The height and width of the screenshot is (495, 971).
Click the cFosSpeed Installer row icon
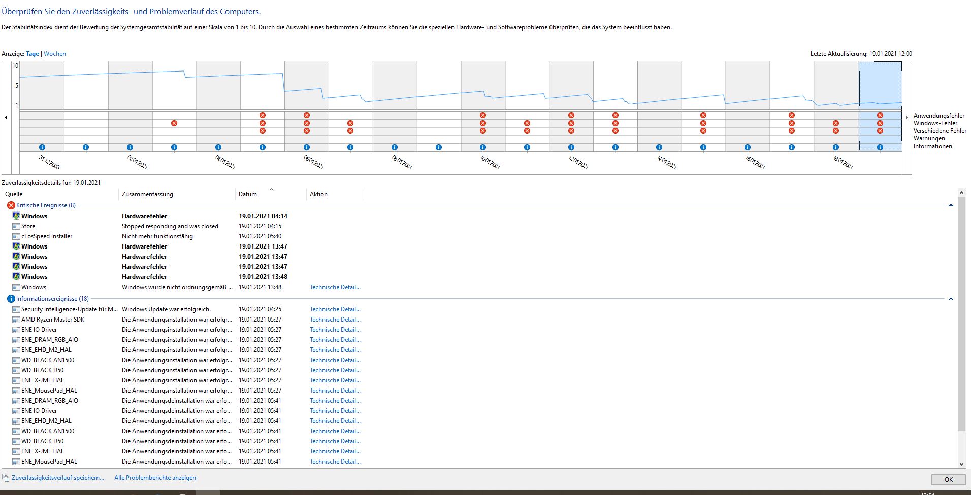point(16,236)
